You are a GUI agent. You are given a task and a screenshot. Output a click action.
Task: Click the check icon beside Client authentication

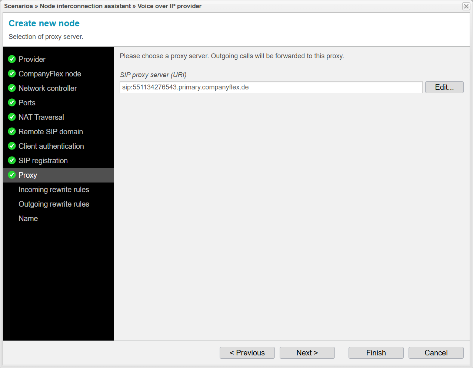point(12,146)
